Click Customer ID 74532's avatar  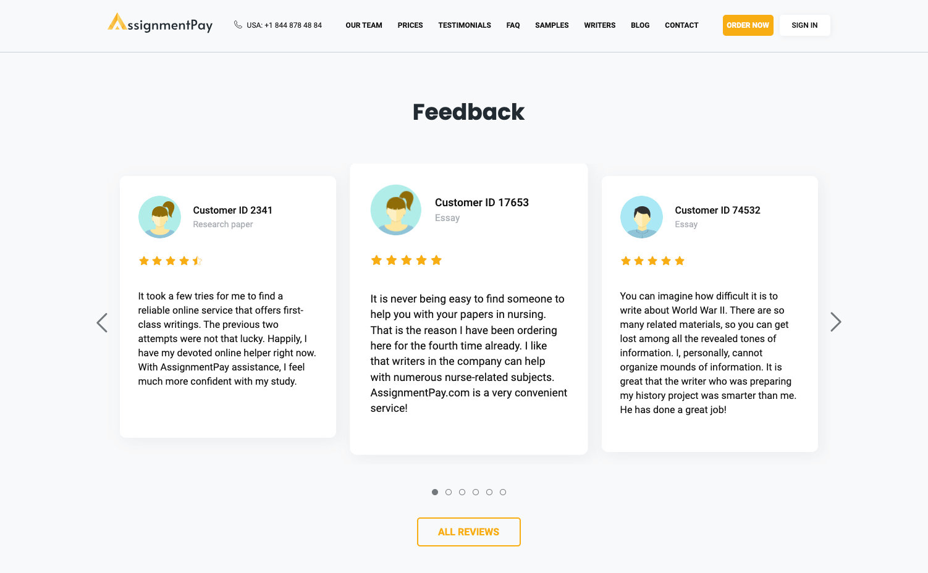tap(641, 217)
